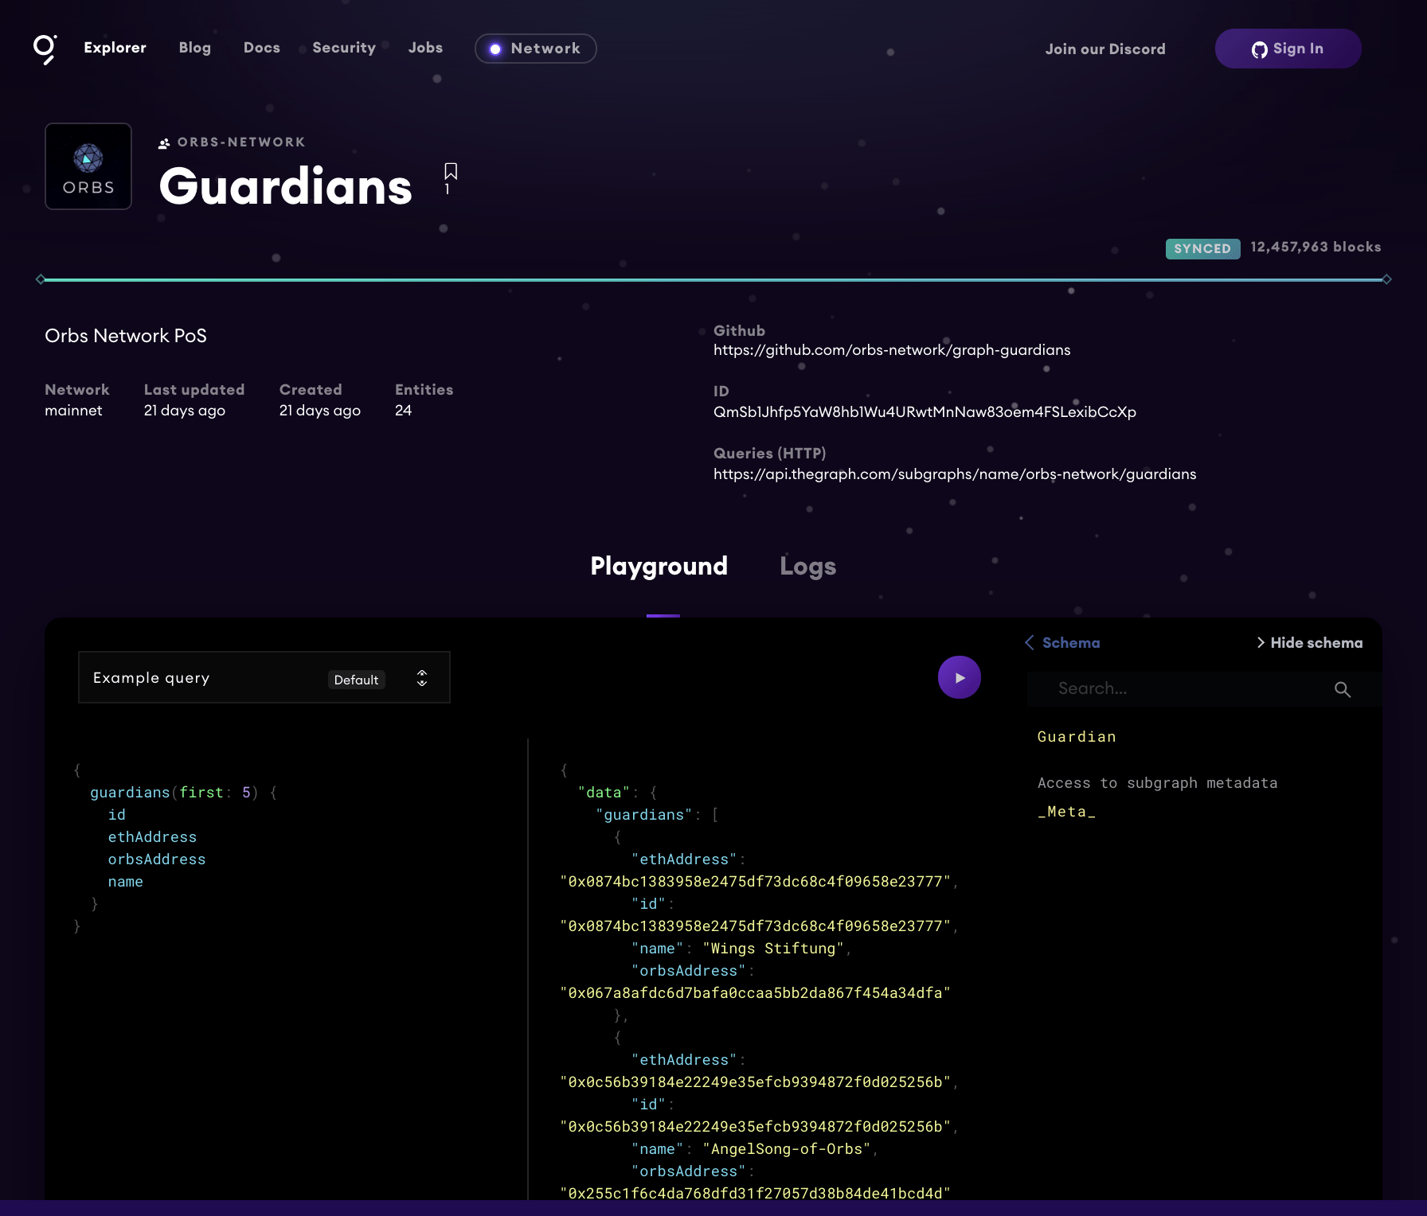Select the Playground tab
1427x1216 pixels.
pyautogui.click(x=659, y=566)
